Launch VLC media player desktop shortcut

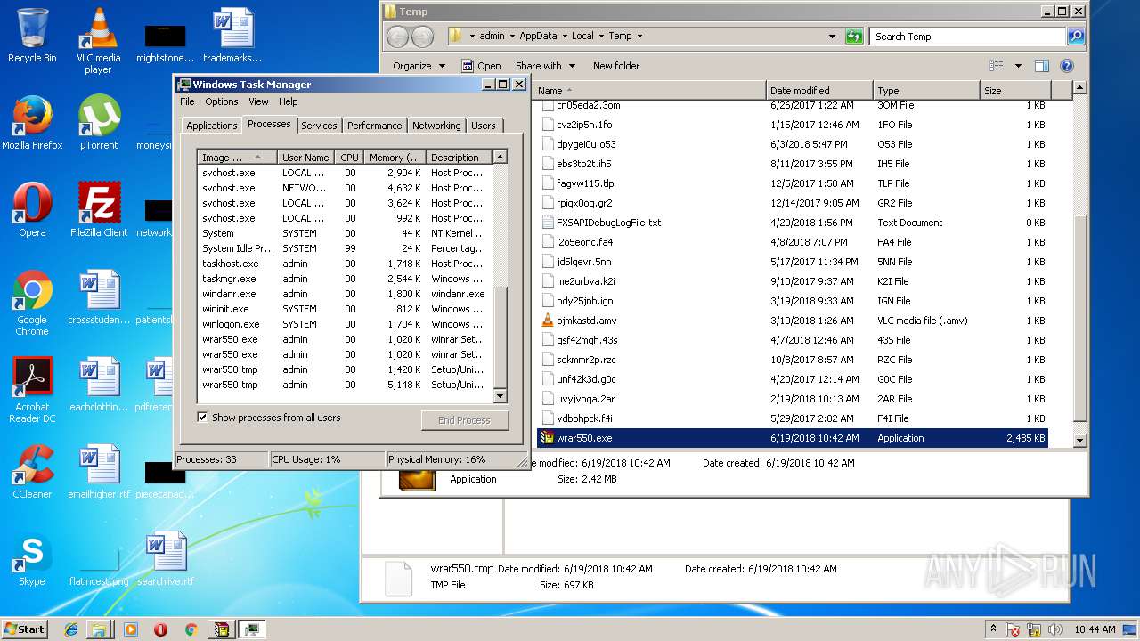pos(98,41)
